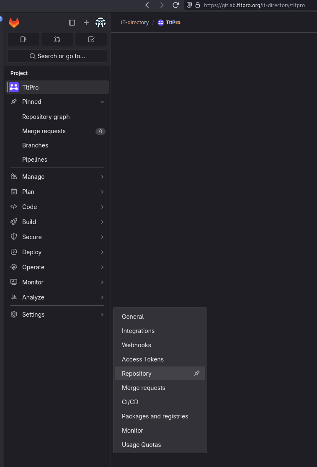
Task: Reload the page in browser
Action: pos(176,5)
